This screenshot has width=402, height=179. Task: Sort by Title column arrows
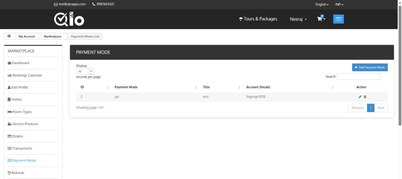(239, 88)
